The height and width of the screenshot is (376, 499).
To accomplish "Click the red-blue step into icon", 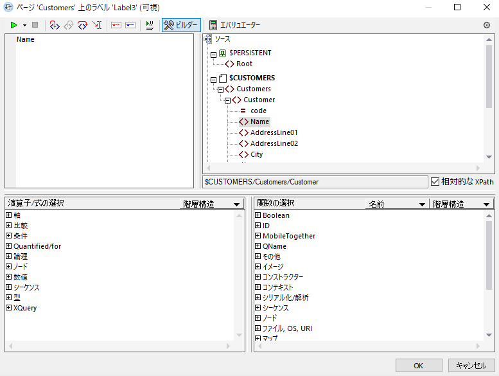I will tap(55, 25).
